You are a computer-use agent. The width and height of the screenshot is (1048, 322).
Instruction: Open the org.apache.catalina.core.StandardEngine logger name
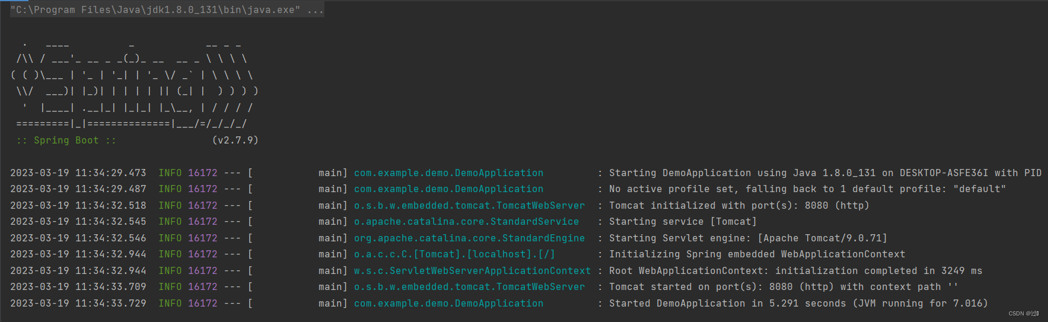pos(470,238)
